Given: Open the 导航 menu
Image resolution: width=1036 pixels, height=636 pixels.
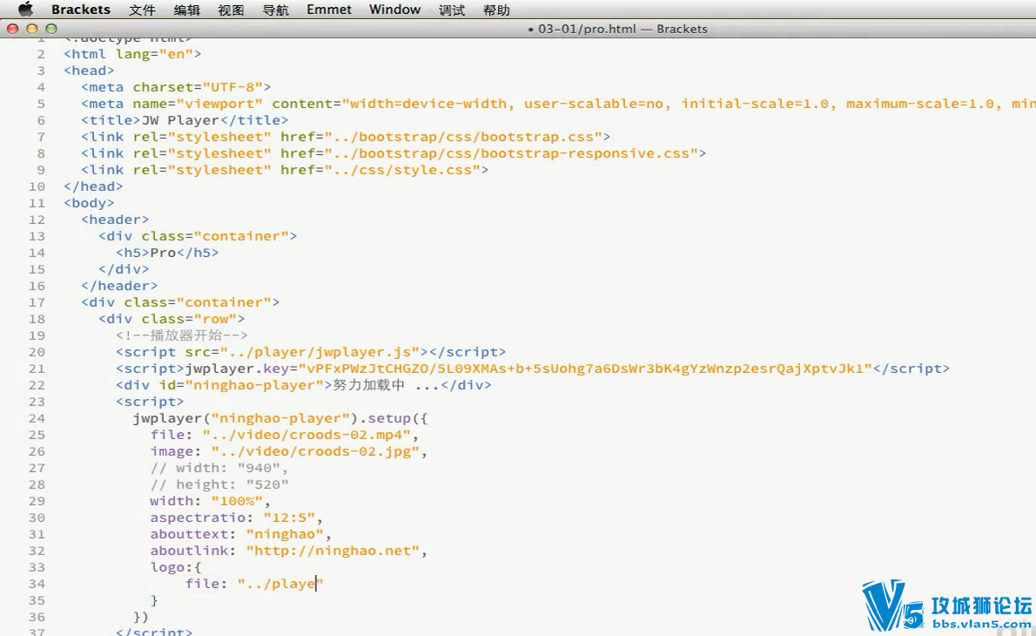Looking at the screenshot, I should [x=275, y=10].
